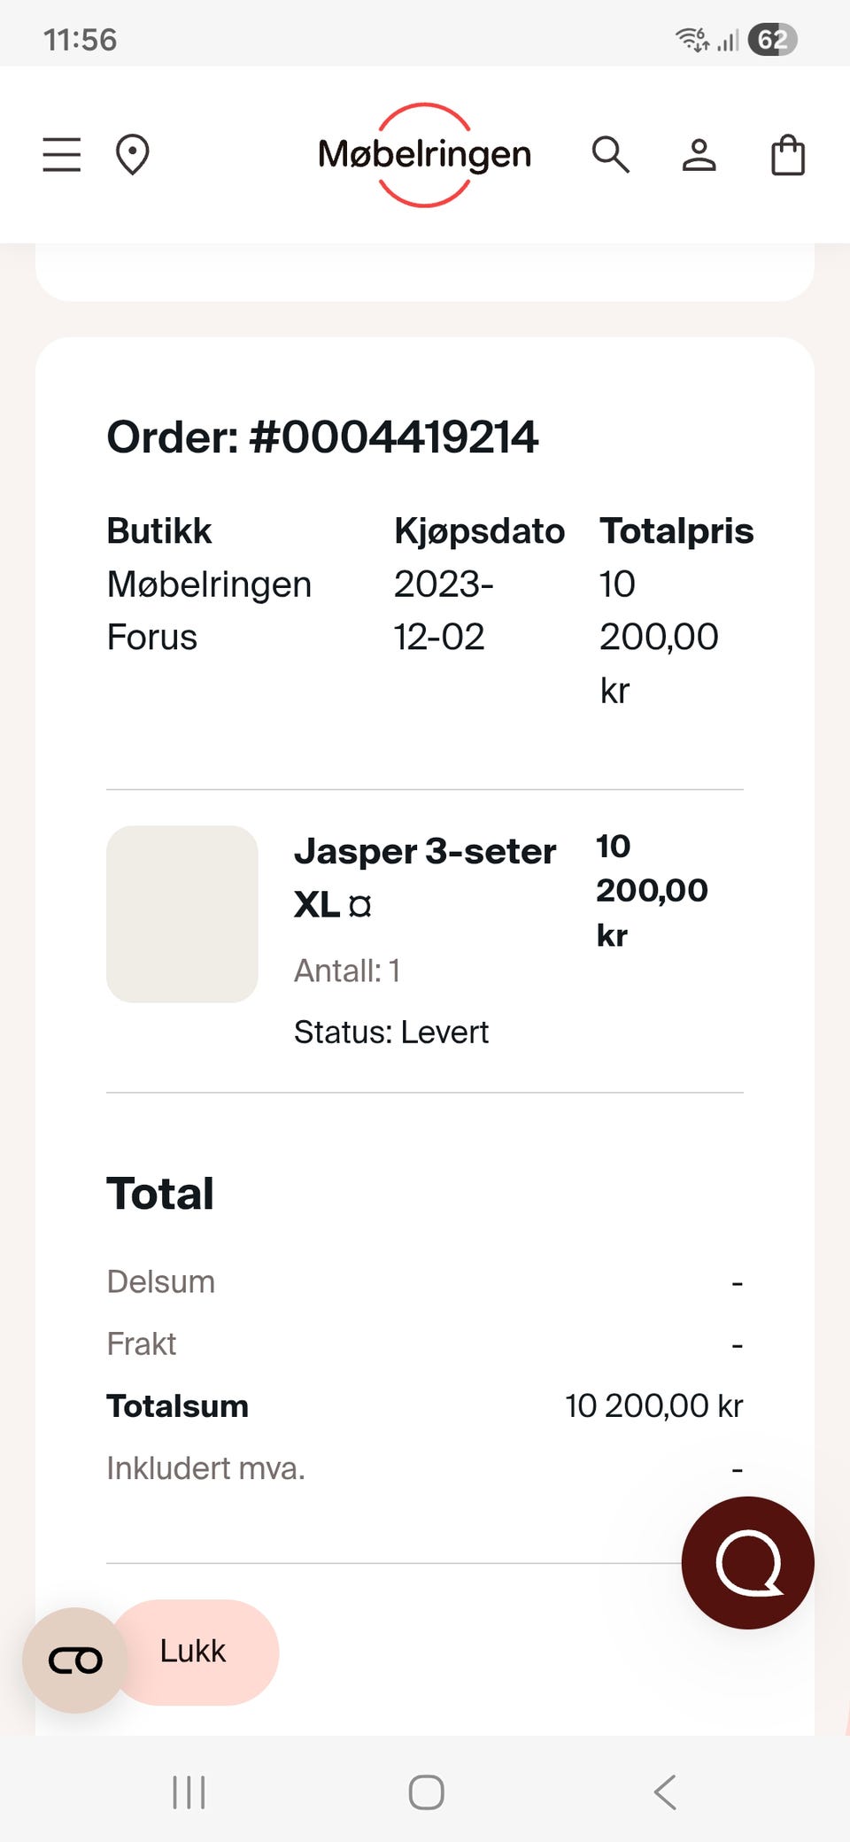Open the hamburger menu
The image size is (850, 1842).
click(x=62, y=154)
